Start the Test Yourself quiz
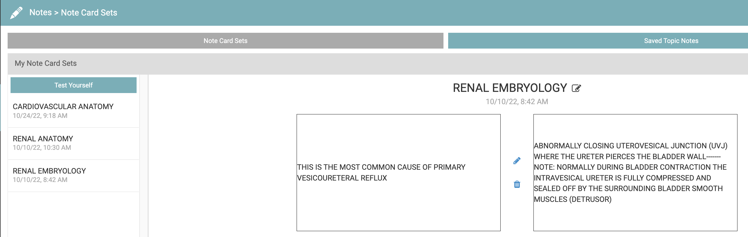This screenshot has height=237, width=748. (74, 85)
